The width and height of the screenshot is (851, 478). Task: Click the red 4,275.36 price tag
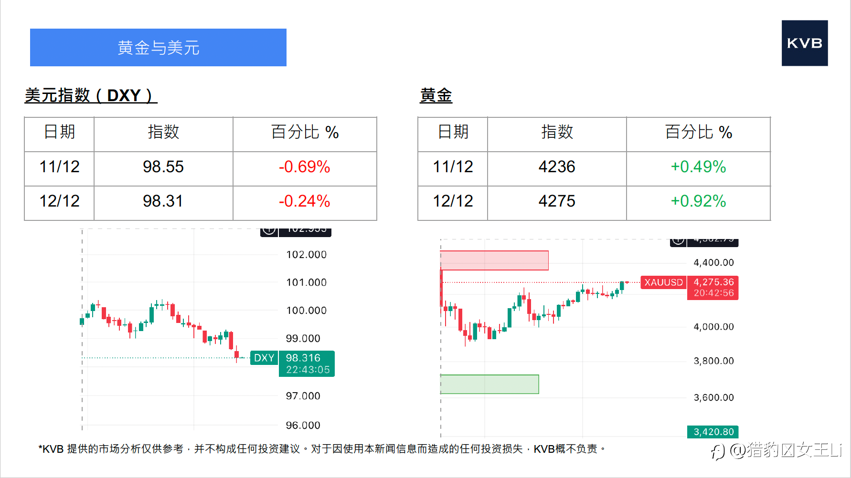[713, 288]
